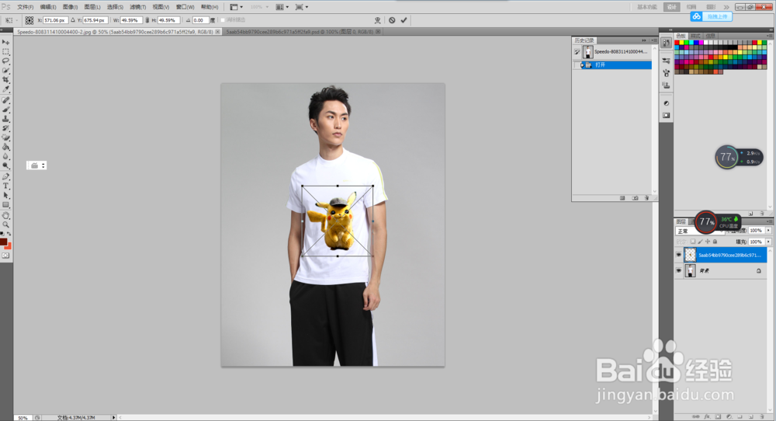The width and height of the screenshot is (776, 421).
Task: Toggle lock image pixels in Layers panel
Action: tap(700, 242)
